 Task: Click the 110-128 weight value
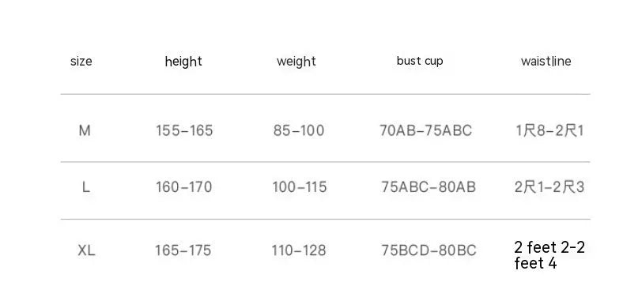[299, 250]
